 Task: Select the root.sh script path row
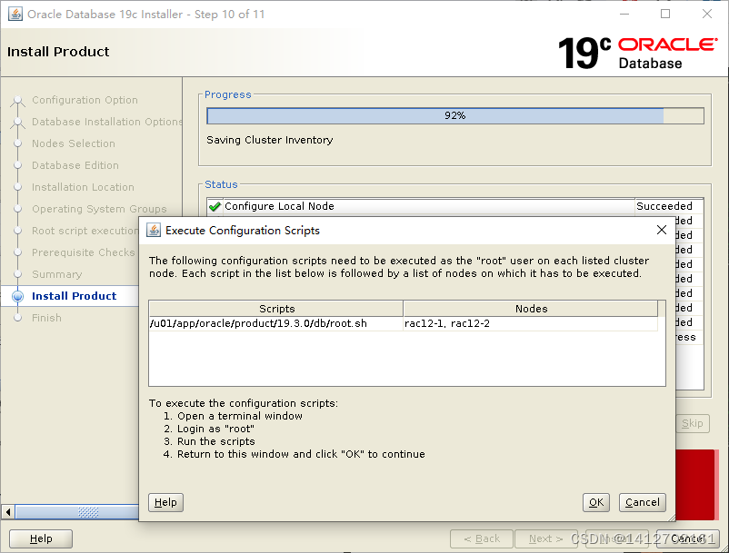tap(275, 323)
